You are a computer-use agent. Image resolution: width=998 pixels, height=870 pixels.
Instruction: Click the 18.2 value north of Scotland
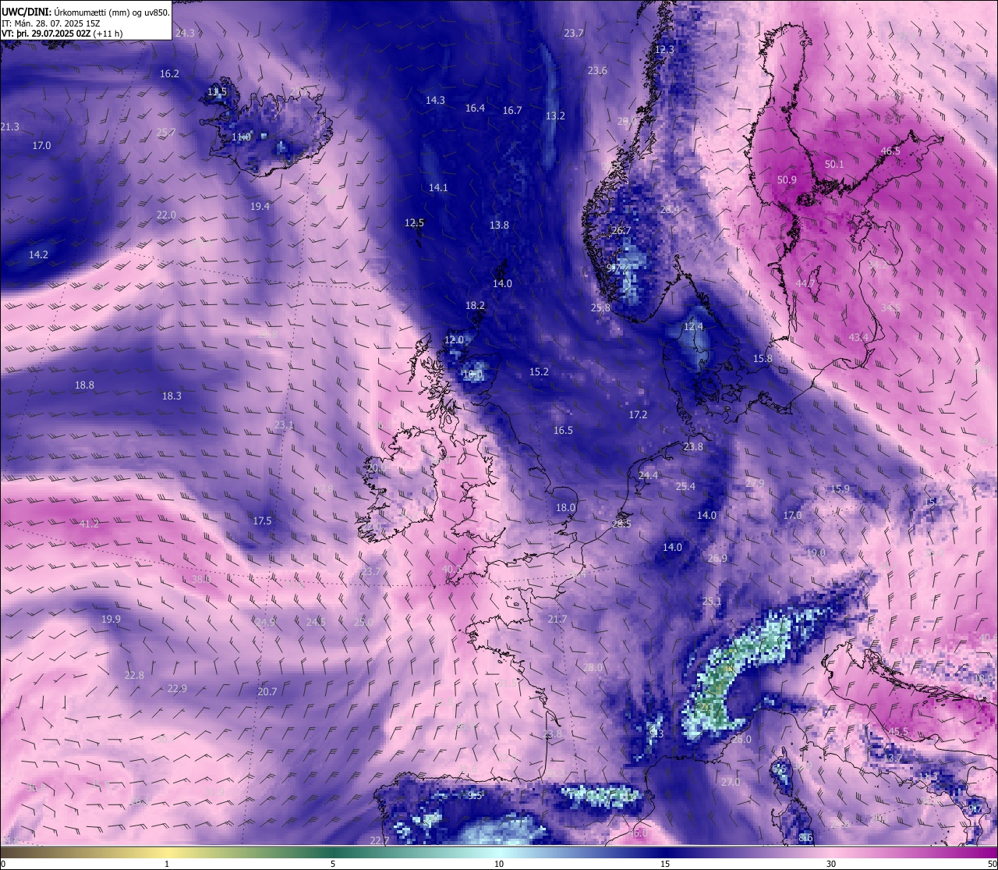pyautogui.click(x=475, y=306)
